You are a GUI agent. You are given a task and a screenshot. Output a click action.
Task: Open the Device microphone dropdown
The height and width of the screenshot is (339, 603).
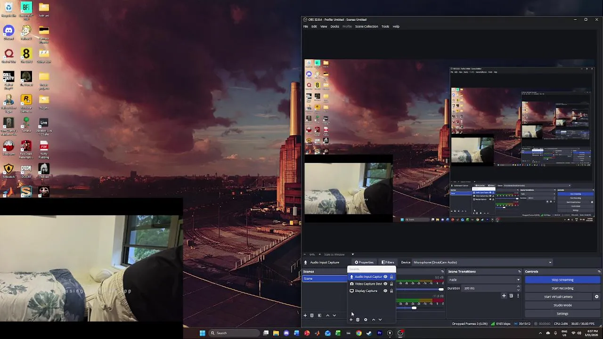coord(482,262)
